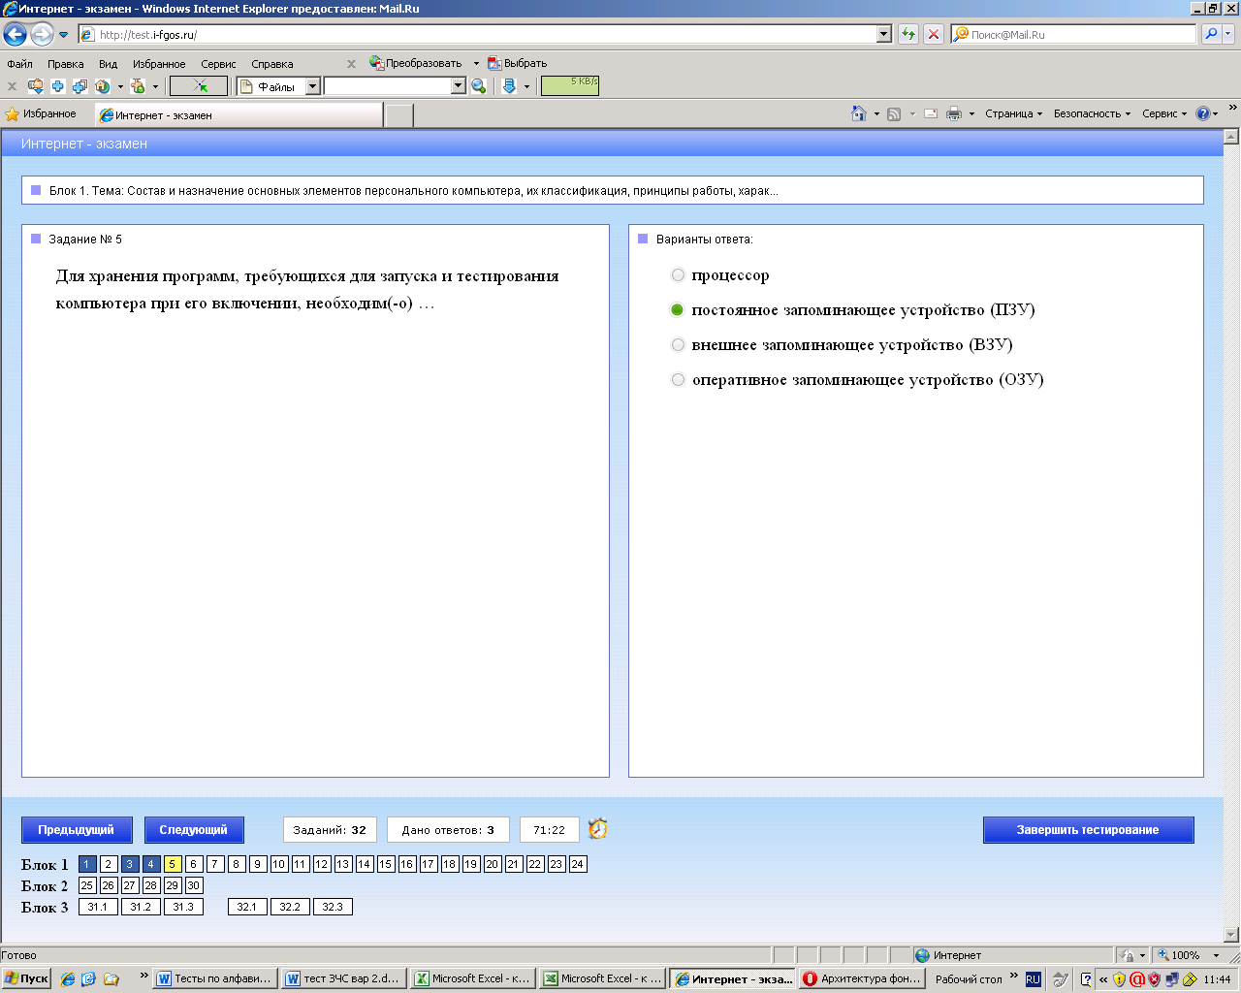Click the Mail.Ru agent tray icon
The width and height of the screenshot is (1241, 993).
1137,979
